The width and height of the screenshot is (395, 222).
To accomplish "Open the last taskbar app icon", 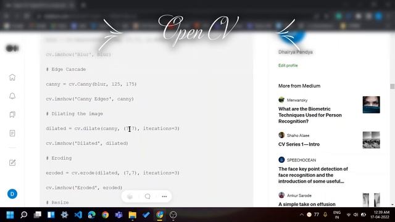I will 173,215.
